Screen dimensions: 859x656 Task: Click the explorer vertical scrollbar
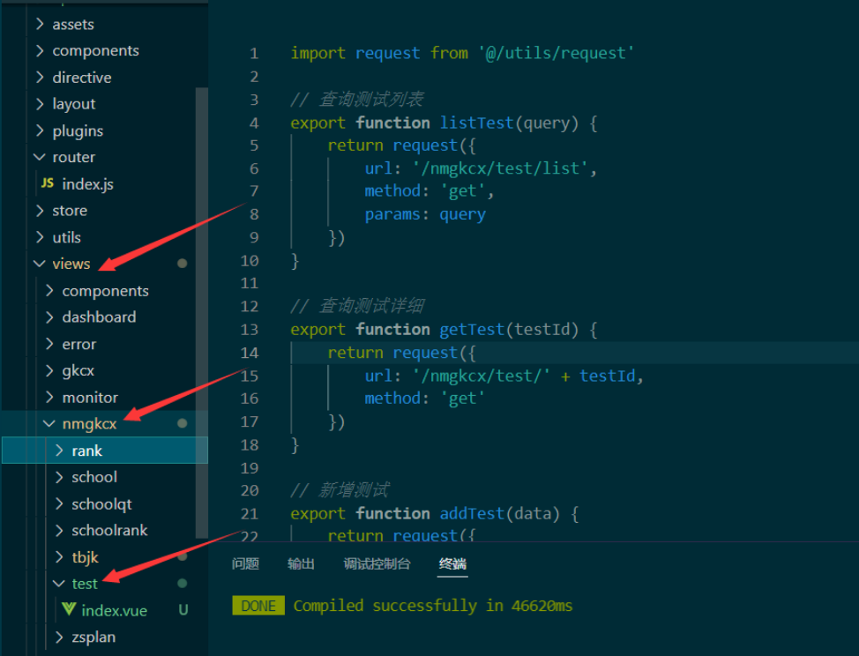[202, 309]
